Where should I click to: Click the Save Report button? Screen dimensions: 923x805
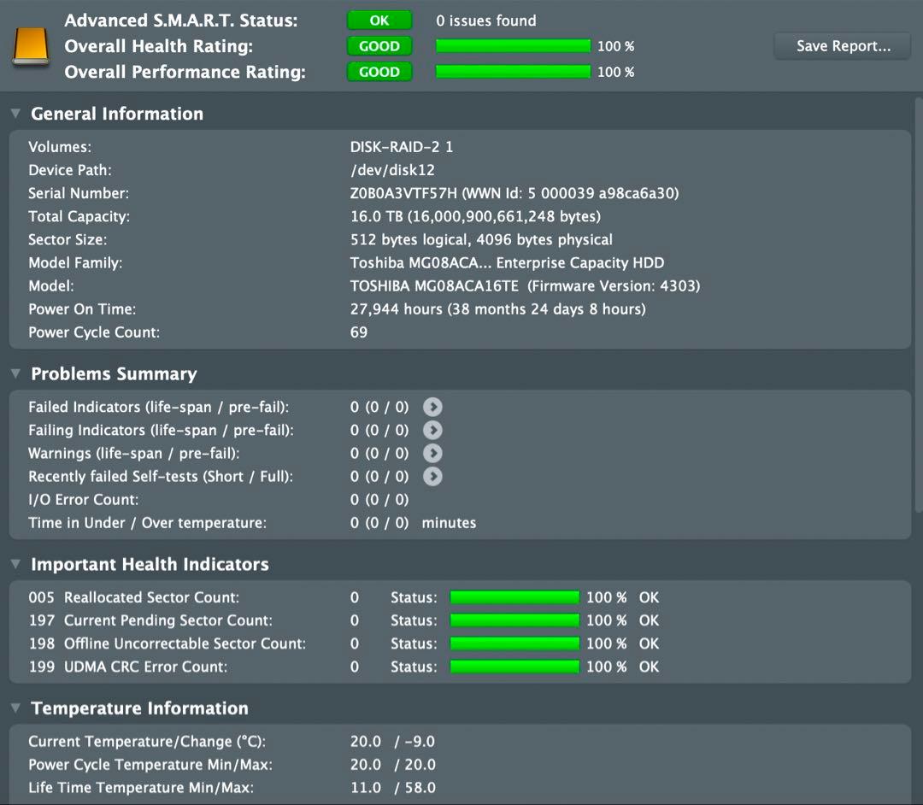pyautogui.click(x=843, y=46)
